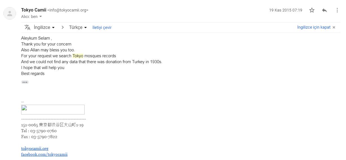Viewport: 346px width, 160px height.
Task: Close the translation bar with X
Action: (x=334, y=28)
